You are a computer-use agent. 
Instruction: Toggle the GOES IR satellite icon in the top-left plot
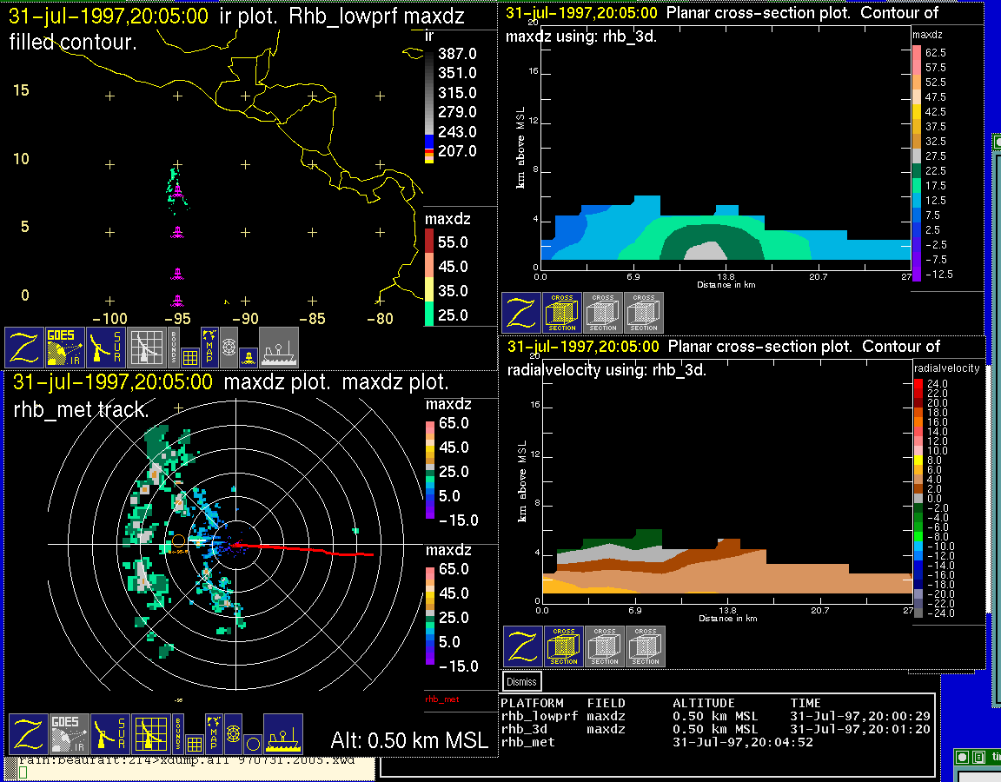tap(66, 348)
